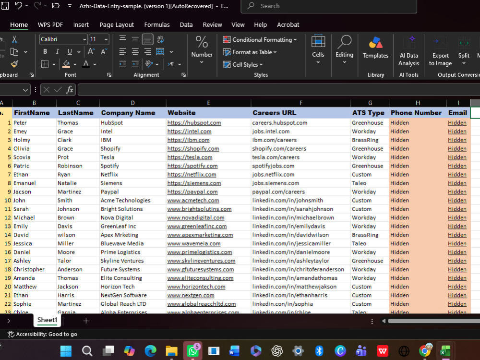Click the Open folder icon
The width and height of the screenshot is (480, 360).
(x=56, y=5)
